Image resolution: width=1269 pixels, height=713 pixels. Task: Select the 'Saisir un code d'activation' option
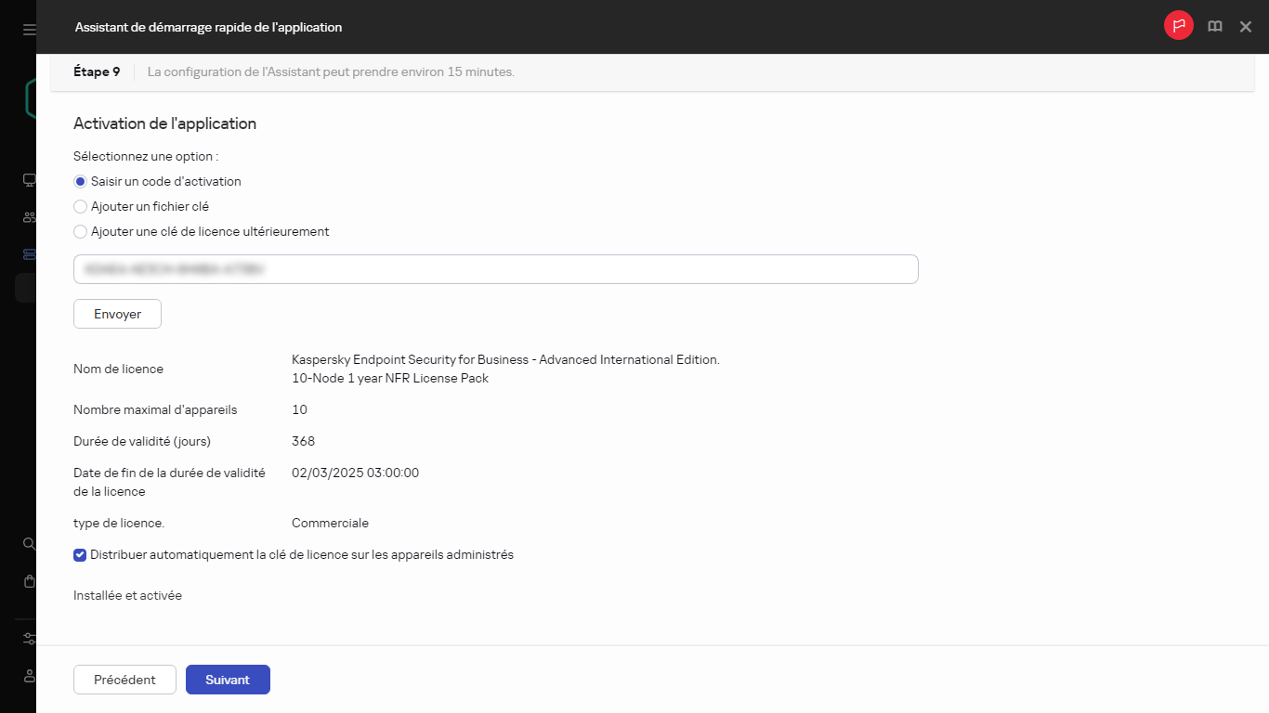point(80,181)
